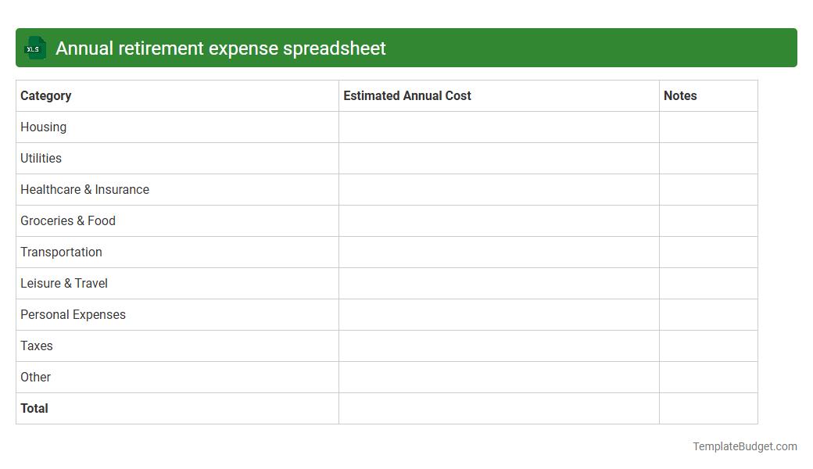Screen dimensions: 813x469
Task: Click the cost cell beside Total
Action: (x=498, y=408)
